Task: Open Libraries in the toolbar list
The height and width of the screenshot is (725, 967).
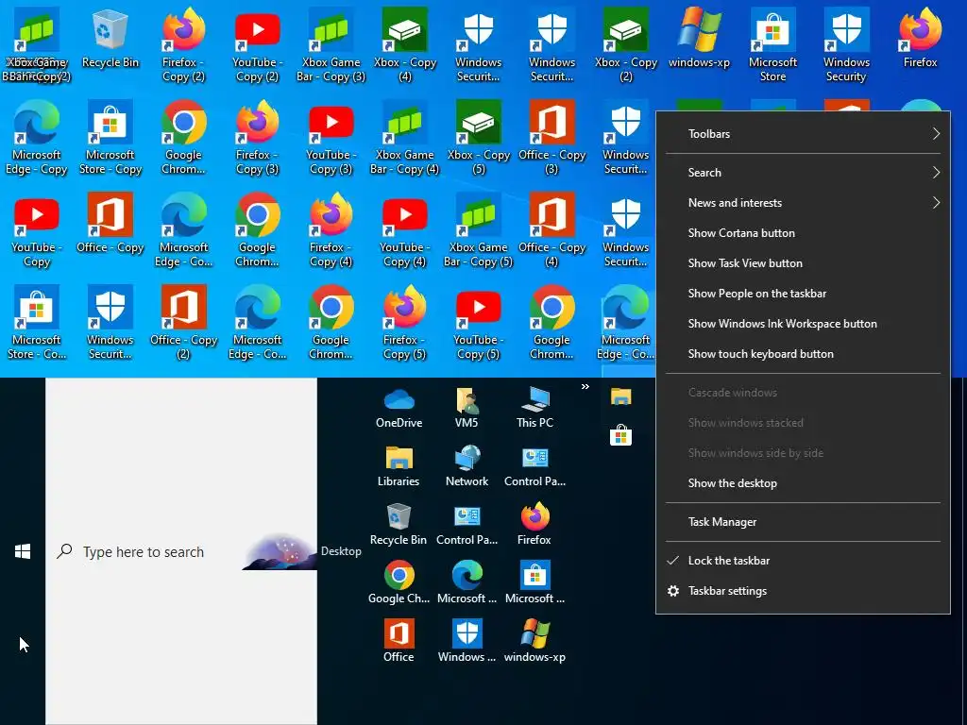Action: 399,466
